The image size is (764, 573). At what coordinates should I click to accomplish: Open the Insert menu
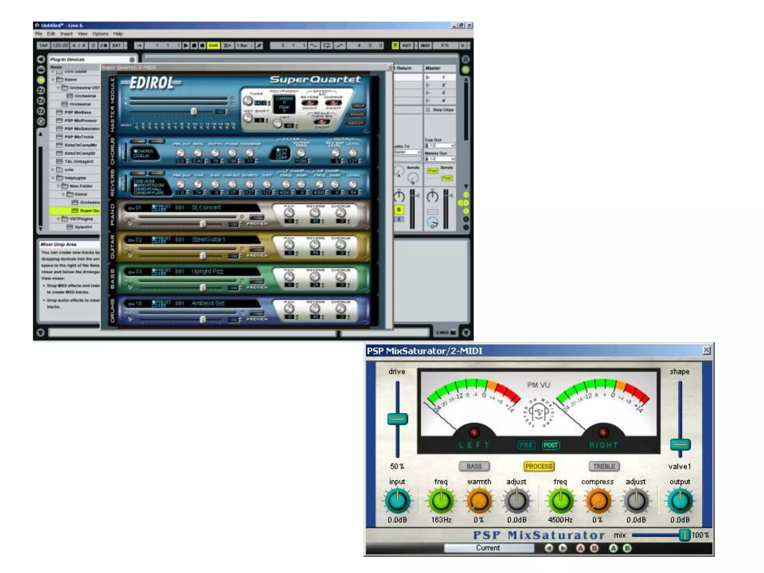[66, 34]
